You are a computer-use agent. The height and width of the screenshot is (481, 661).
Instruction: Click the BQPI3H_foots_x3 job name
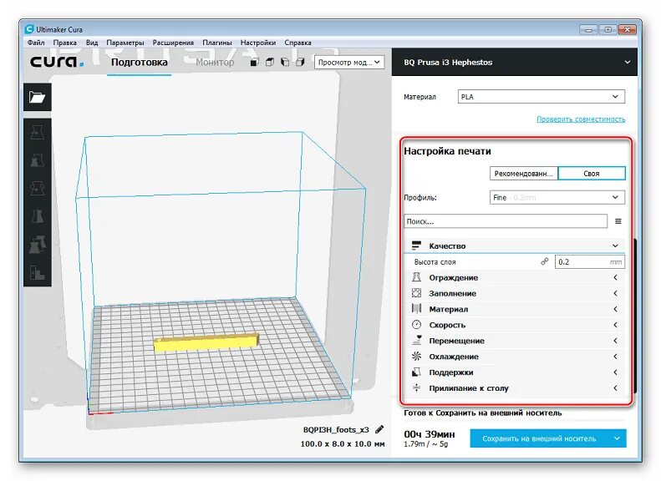pos(336,429)
